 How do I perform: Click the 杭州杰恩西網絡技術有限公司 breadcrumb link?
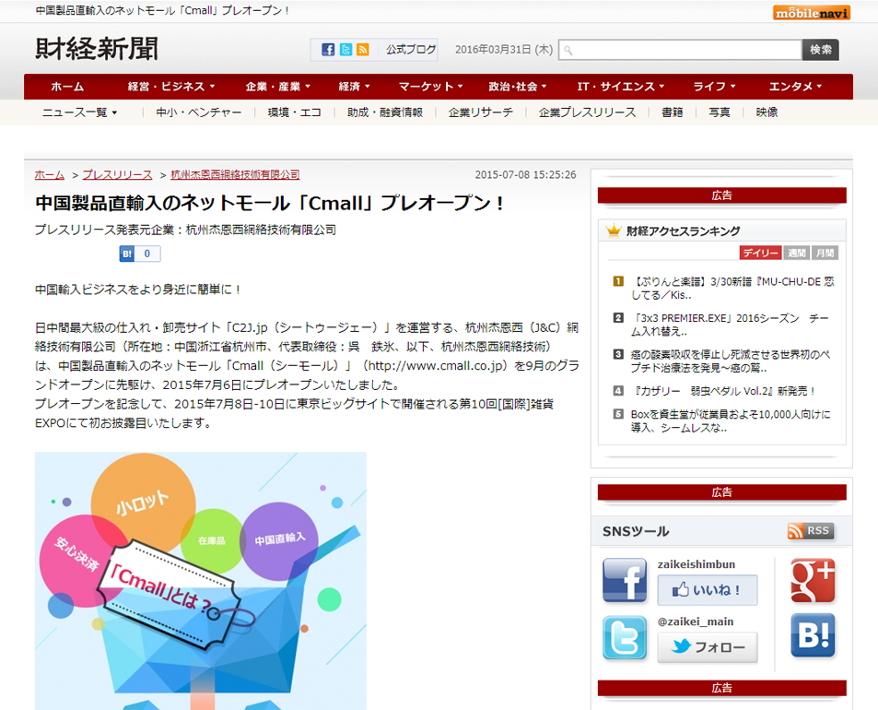point(235,175)
